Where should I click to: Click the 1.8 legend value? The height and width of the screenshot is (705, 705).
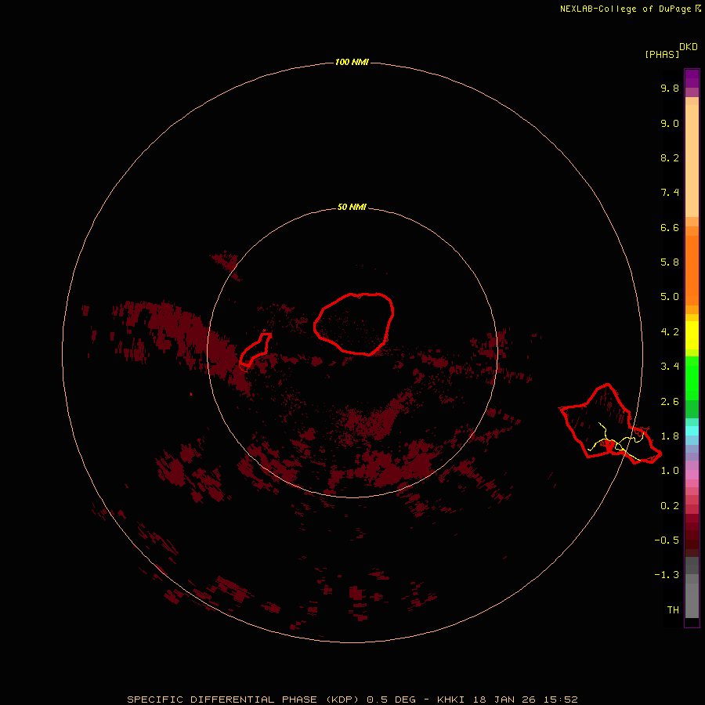pos(670,436)
